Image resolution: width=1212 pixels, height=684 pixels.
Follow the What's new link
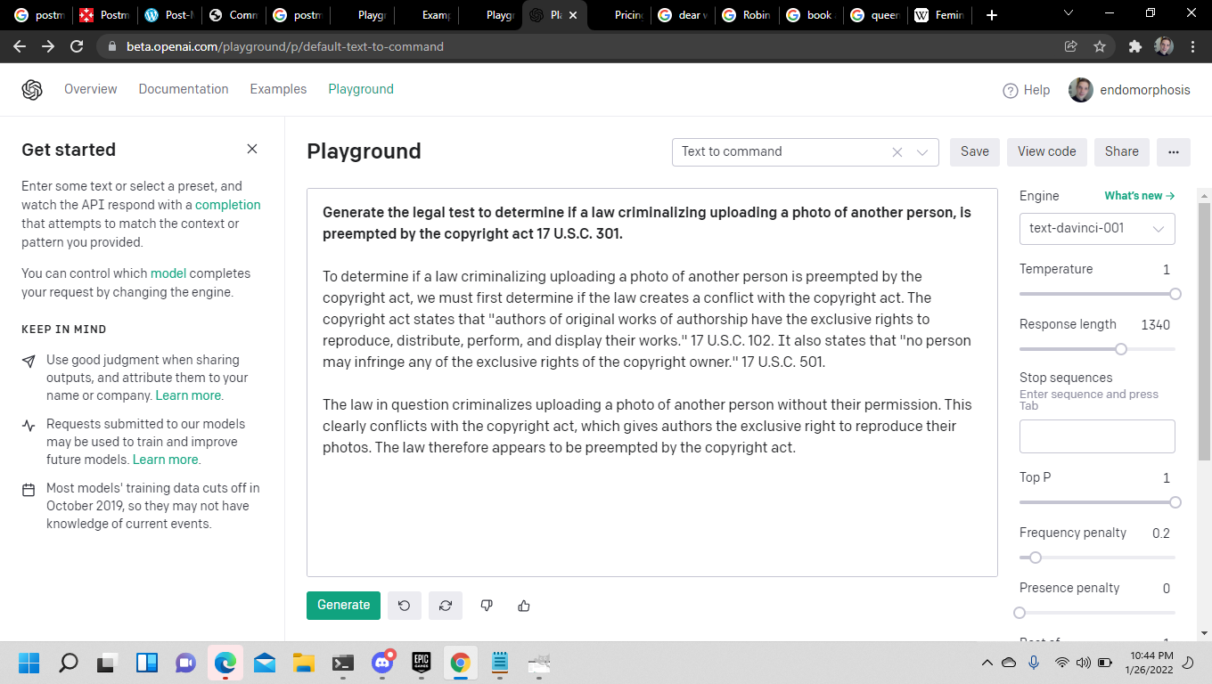[1140, 196]
